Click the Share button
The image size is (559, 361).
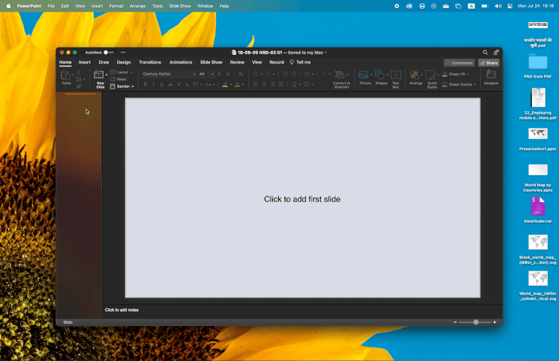(x=488, y=63)
